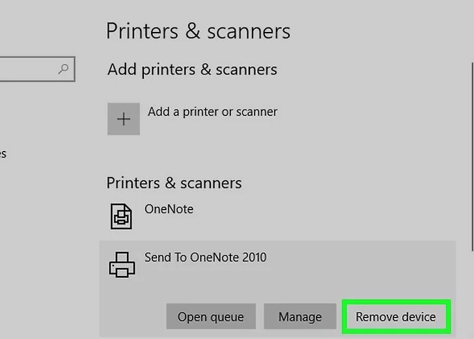Screen dimensions: 474x339
Task: Click the 'Add a printer or scanner' text
Action: tap(212, 112)
